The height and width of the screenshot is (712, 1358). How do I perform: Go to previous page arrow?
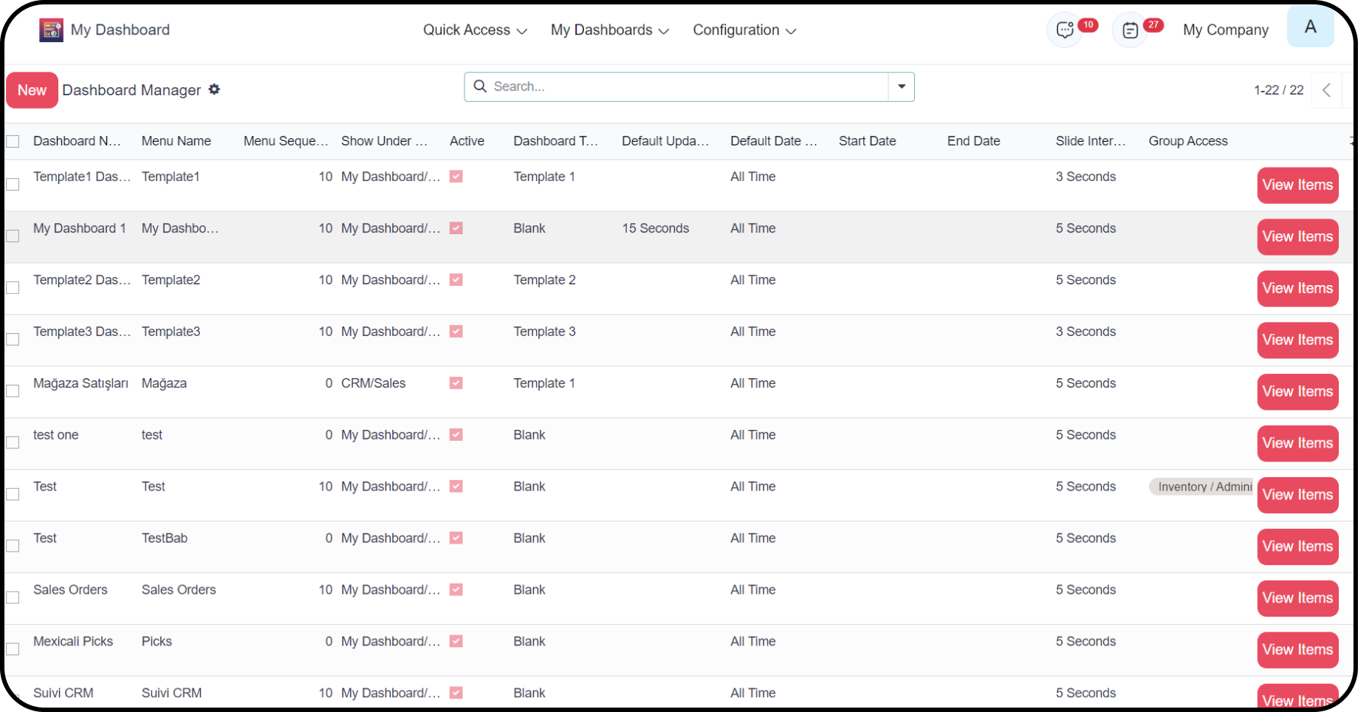[1326, 90]
